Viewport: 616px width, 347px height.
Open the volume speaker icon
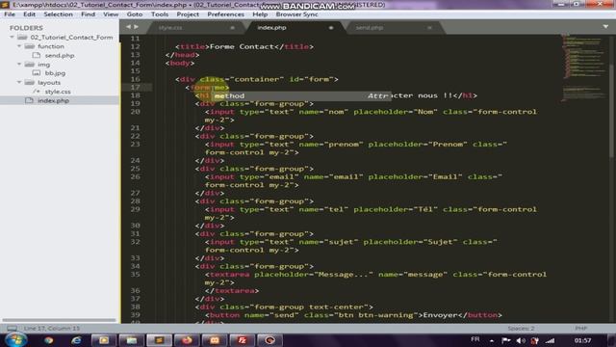[521, 340]
